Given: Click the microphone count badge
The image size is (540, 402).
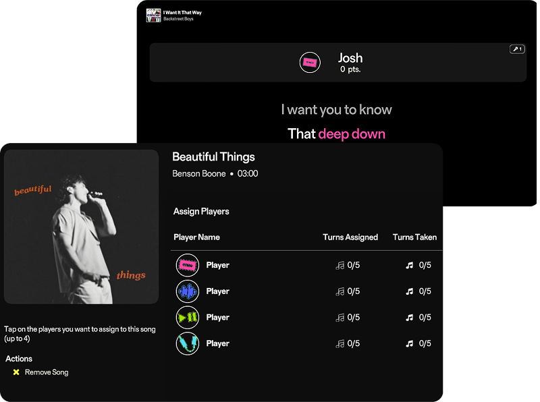Looking at the screenshot, I should pyautogui.click(x=517, y=49).
